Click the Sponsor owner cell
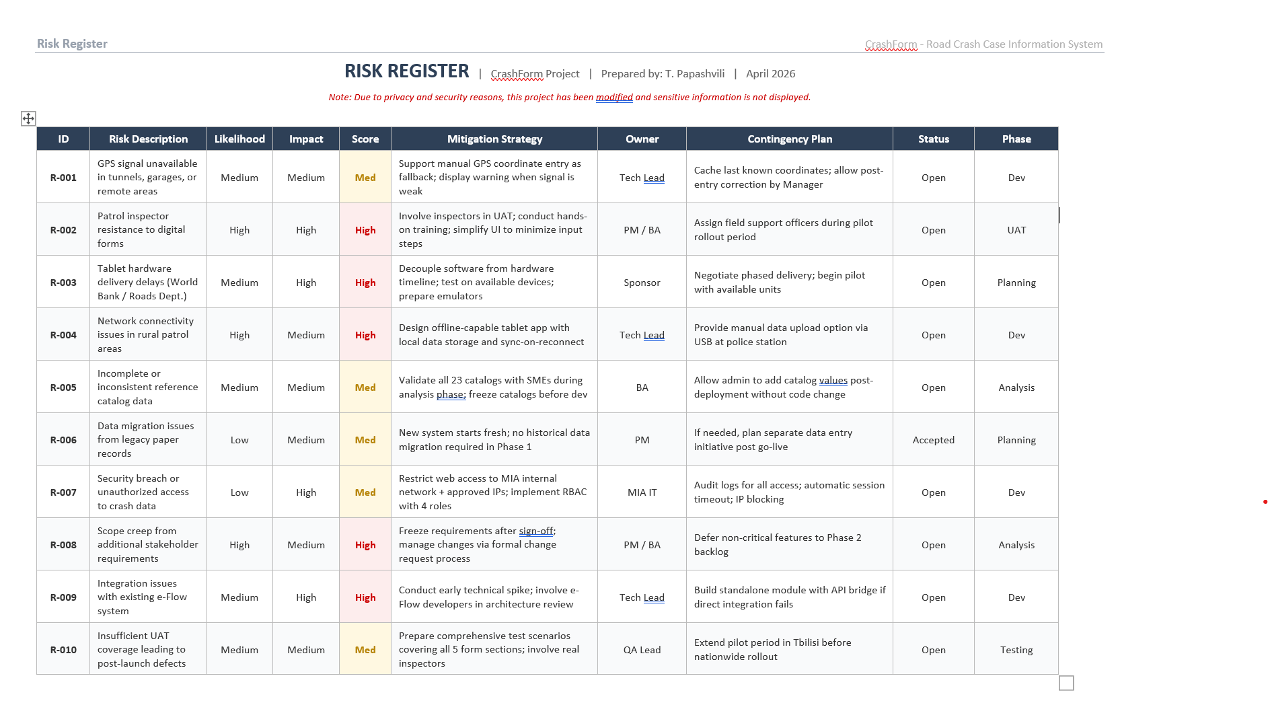 [x=642, y=283]
